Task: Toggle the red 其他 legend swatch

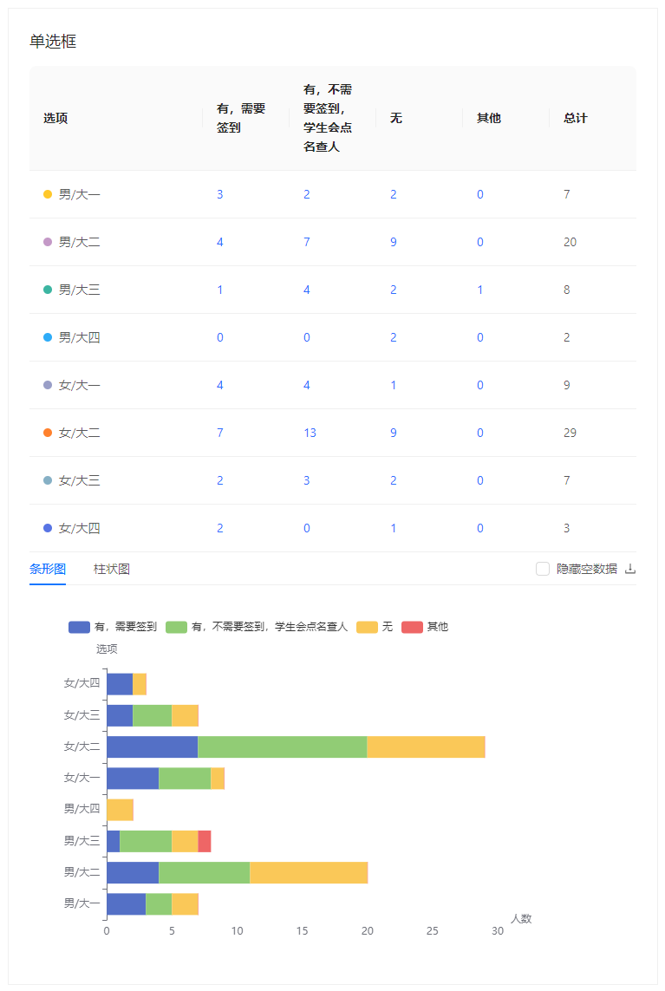Action: coord(412,627)
